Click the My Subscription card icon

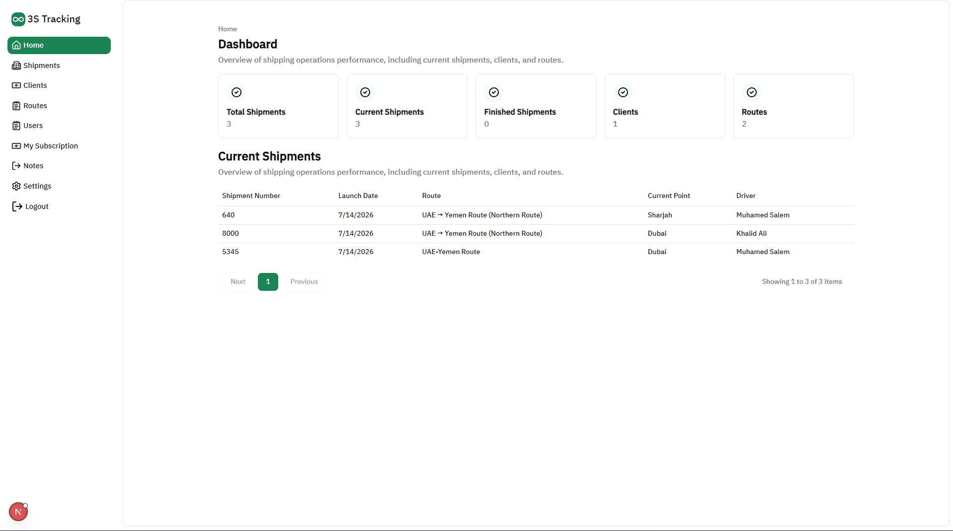tap(16, 146)
